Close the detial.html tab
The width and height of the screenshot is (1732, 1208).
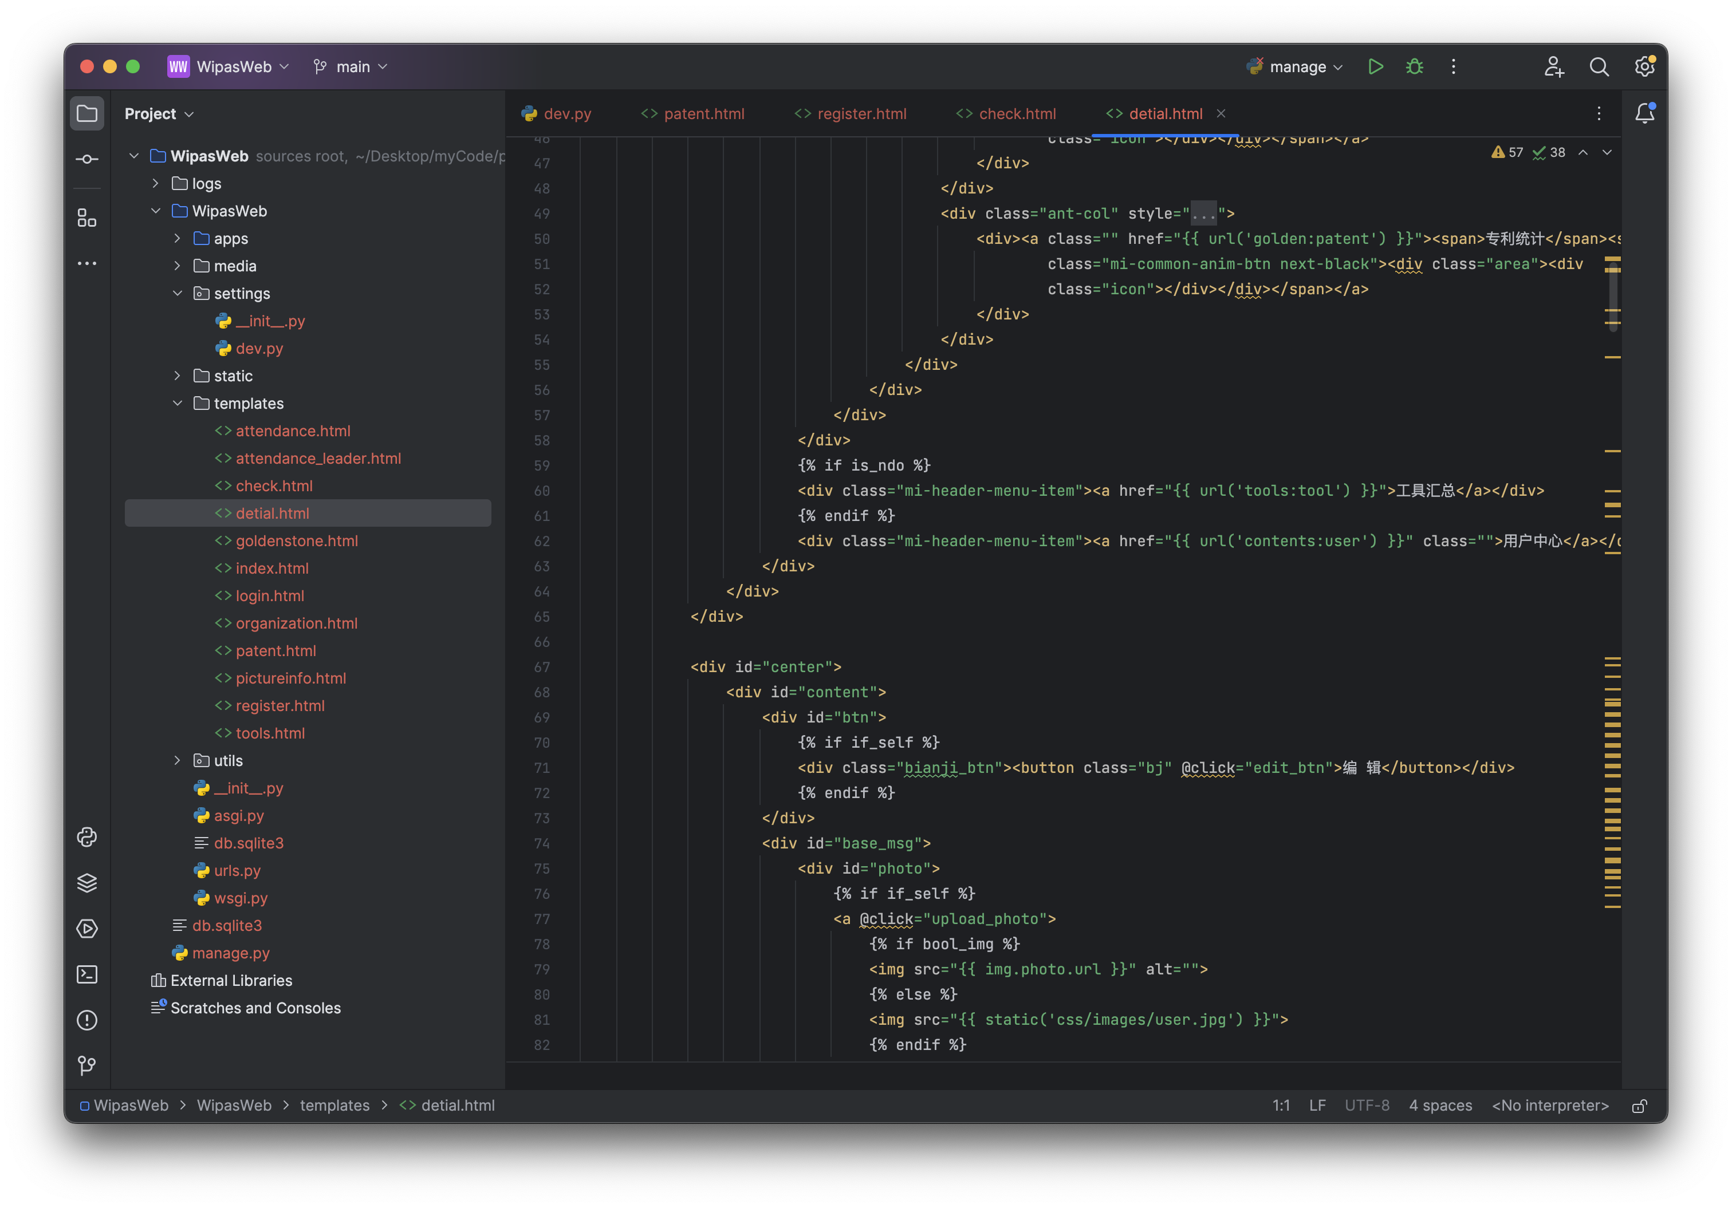[x=1221, y=114]
